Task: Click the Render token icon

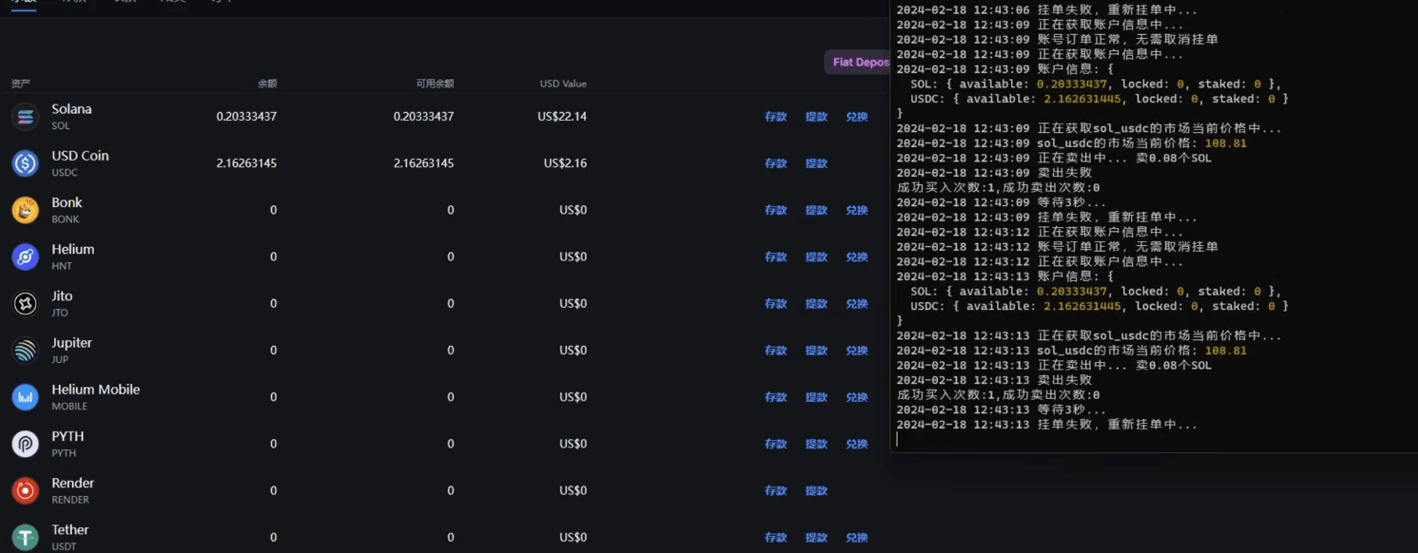Action: point(25,490)
